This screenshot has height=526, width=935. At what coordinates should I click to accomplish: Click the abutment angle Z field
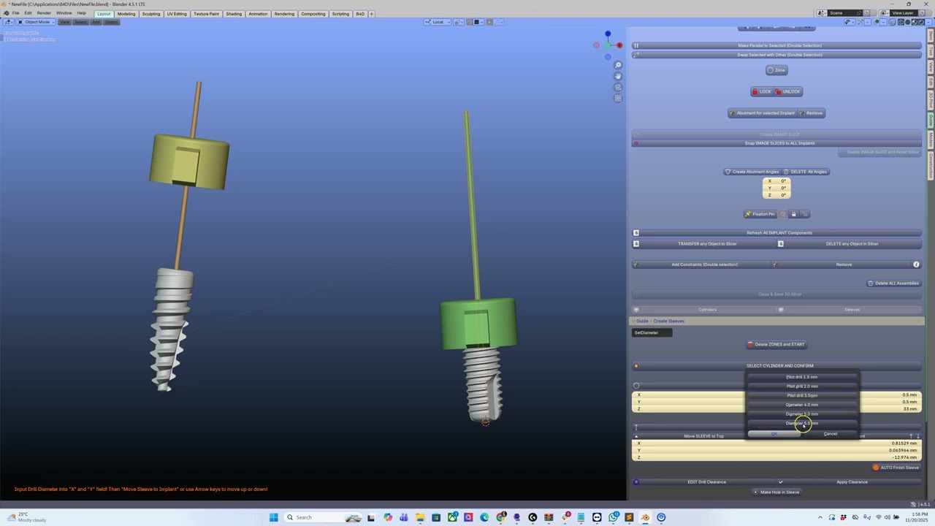(776, 195)
